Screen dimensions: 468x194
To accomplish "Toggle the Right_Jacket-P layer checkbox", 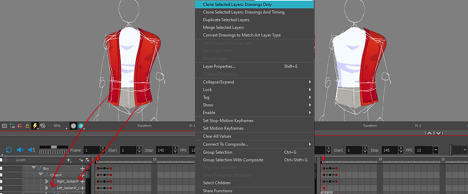I will (x=1, y=181).
